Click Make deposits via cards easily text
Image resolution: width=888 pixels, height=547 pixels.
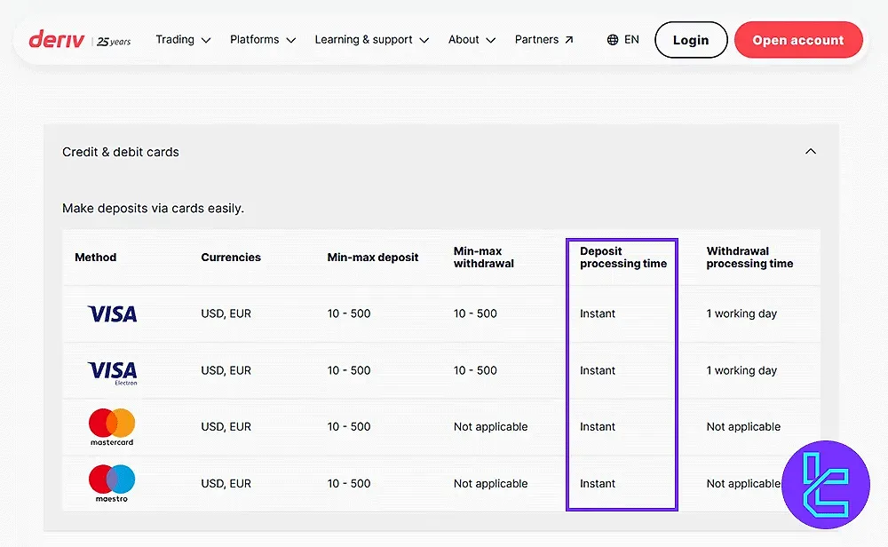click(153, 209)
